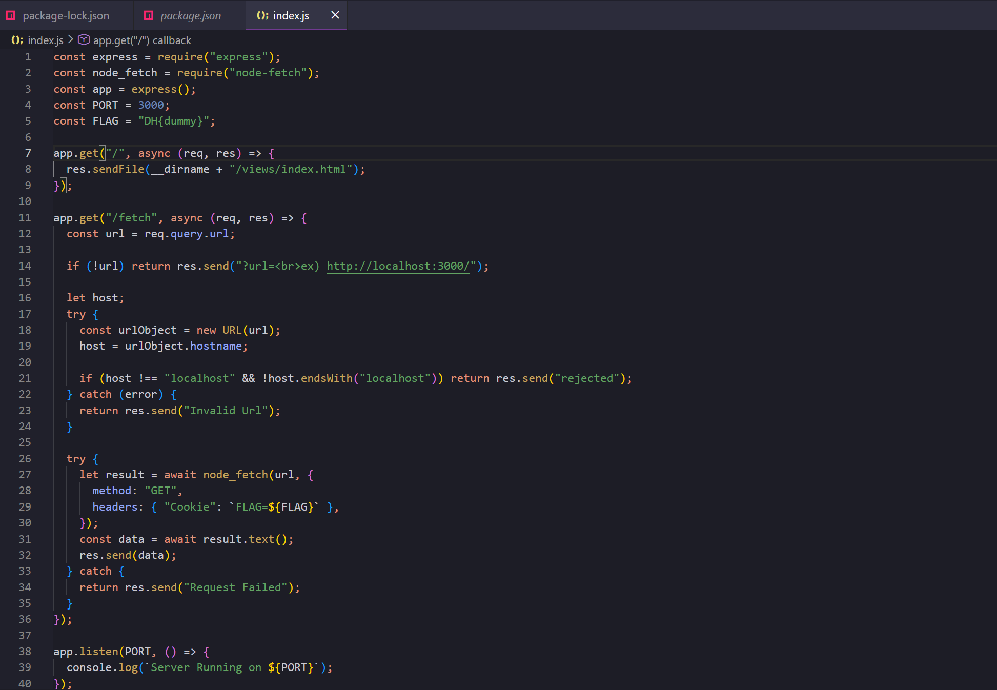This screenshot has width=997, height=690.
Task: Click the package.json tab file icon
Action: click(x=149, y=15)
